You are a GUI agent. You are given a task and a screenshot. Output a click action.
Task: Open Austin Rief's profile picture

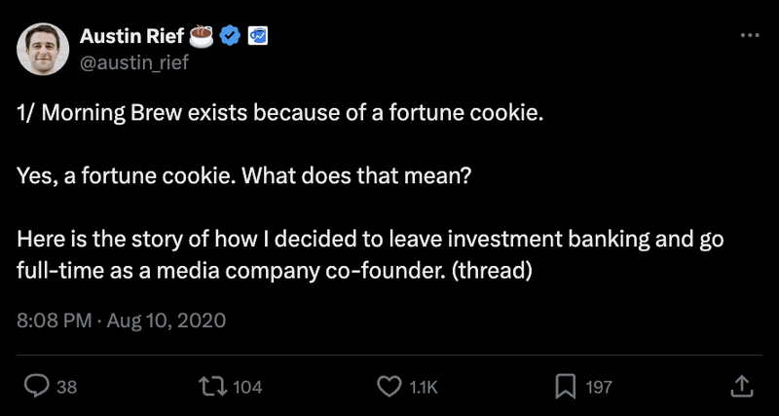(43, 49)
